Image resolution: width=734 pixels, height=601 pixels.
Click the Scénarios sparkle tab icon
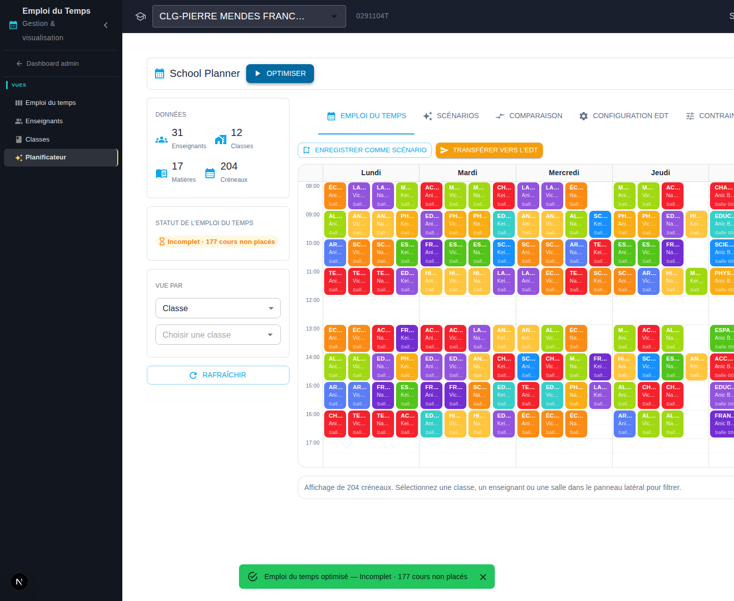click(428, 116)
